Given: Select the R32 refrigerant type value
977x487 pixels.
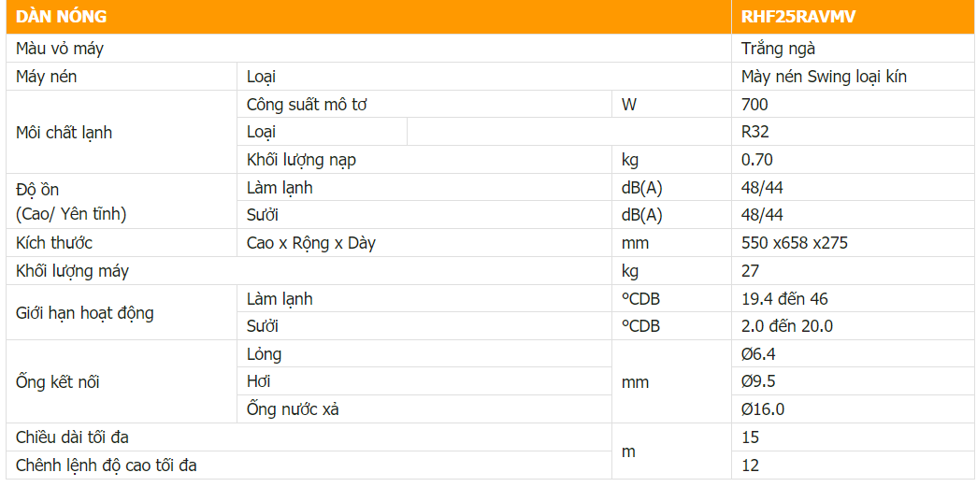Looking at the screenshot, I should [755, 132].
